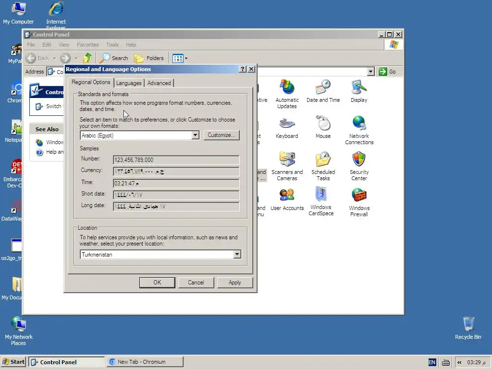Screen dimensions: 492x369
Task: Open Keyboard control panel icon
Action: click(287, 127)
